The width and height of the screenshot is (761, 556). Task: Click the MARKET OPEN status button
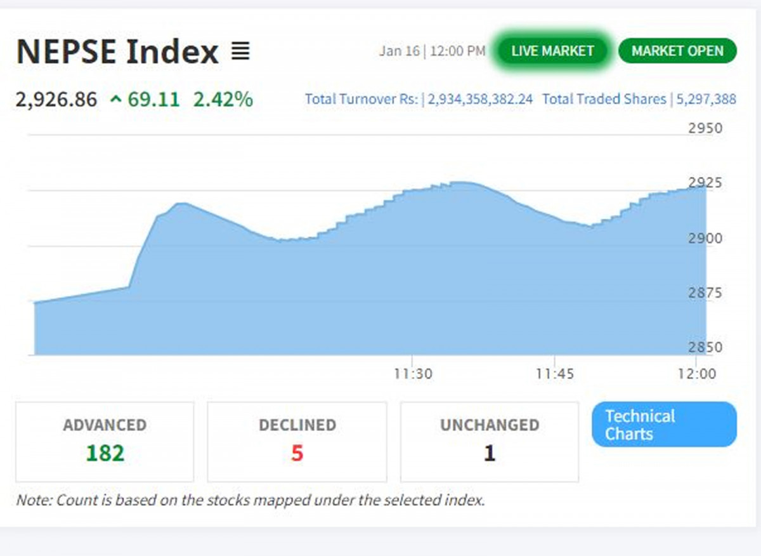click(x=677, y=51)
